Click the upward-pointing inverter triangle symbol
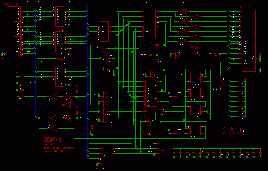This screenshot has height=171, width=268. pos(220,81)
